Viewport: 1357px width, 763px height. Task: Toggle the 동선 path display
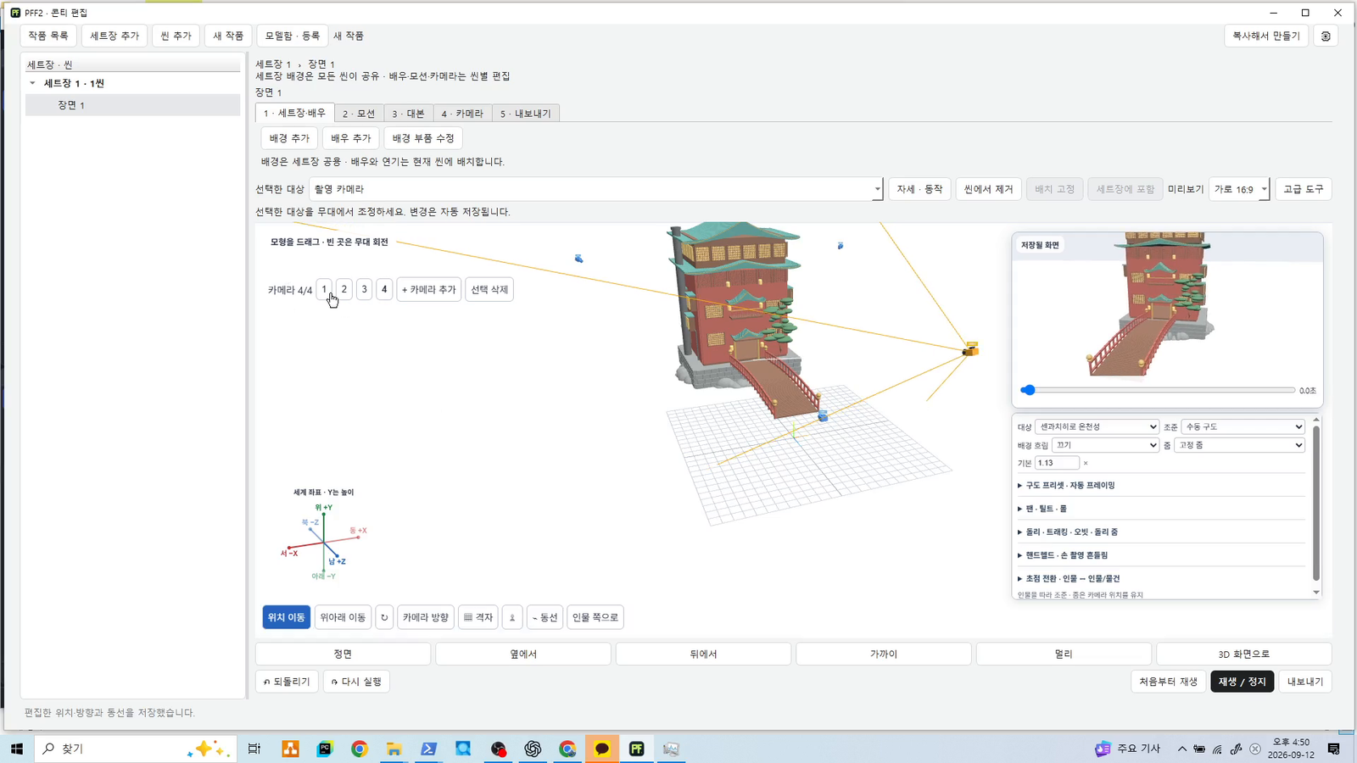(544, 617)
